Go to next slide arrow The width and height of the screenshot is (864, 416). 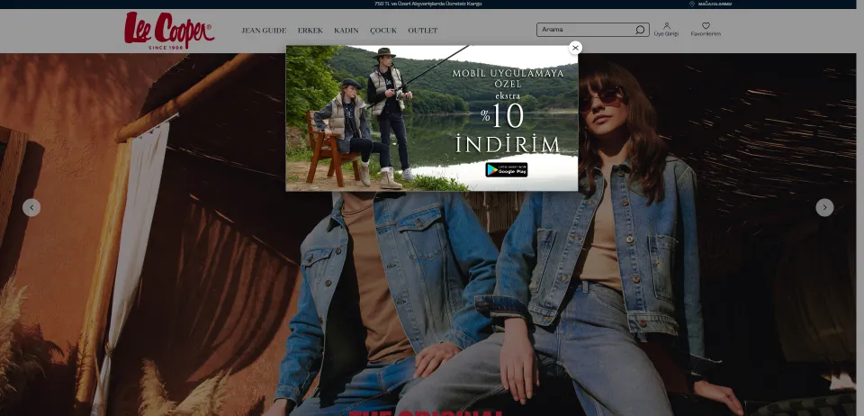[x=824, y=208]
